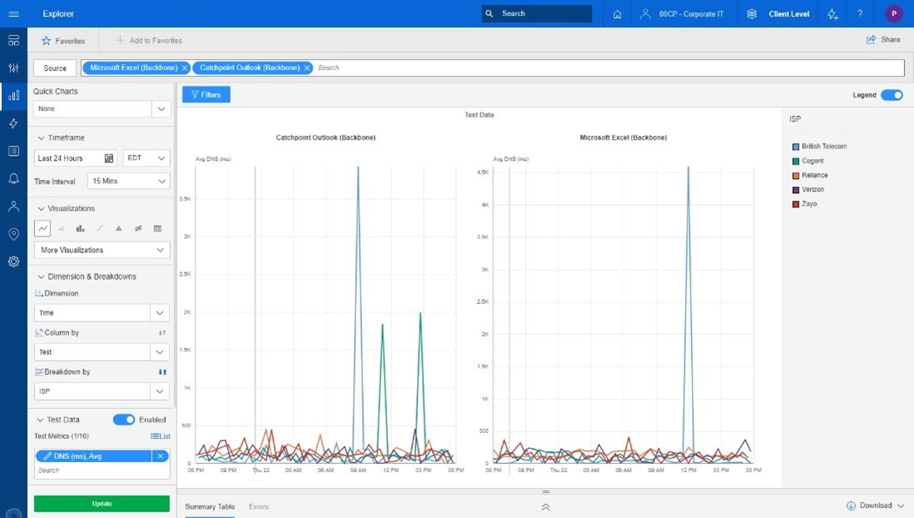Click the green Update button
Screen dimensions: 914x518
[102, 503]
